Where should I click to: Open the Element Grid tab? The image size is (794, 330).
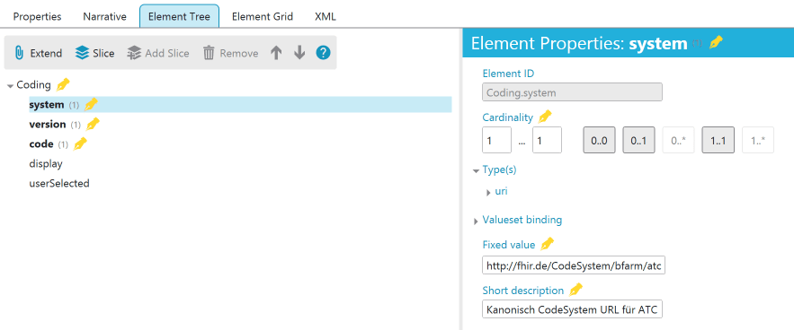pyautogui.click(x=263, y=17)
